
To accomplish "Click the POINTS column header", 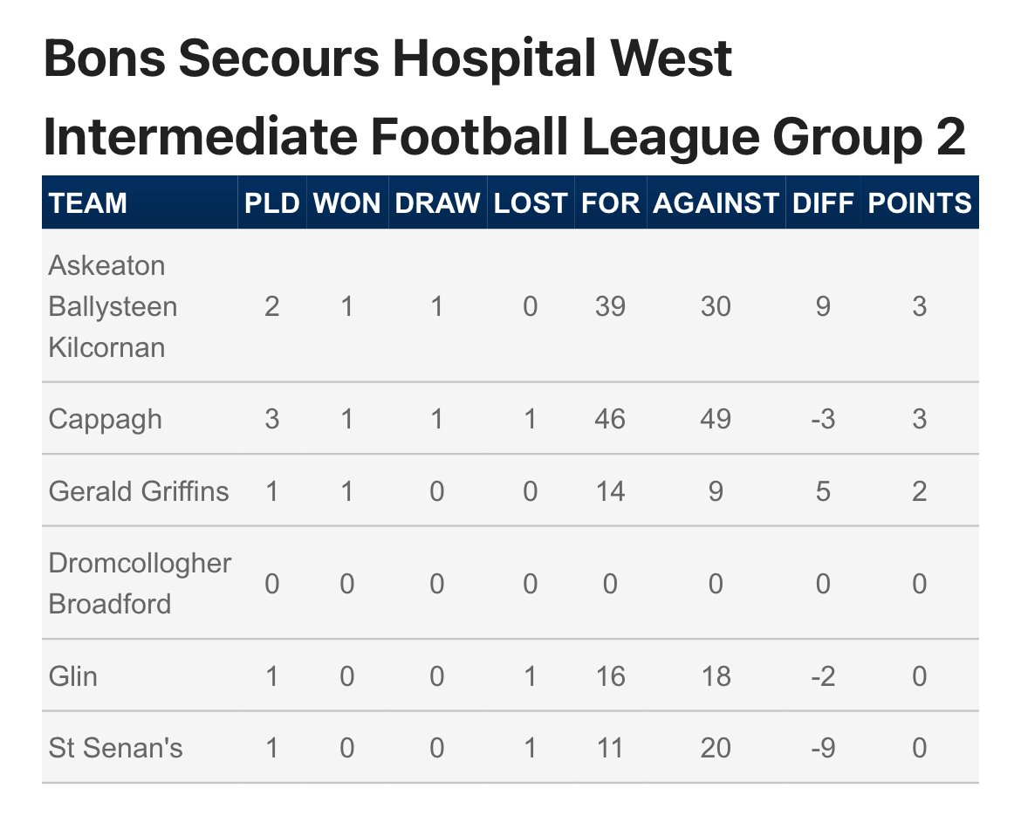I will click(919, 203).
